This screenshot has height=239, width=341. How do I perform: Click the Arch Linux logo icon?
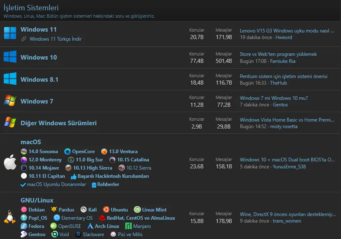pos(90,226)
